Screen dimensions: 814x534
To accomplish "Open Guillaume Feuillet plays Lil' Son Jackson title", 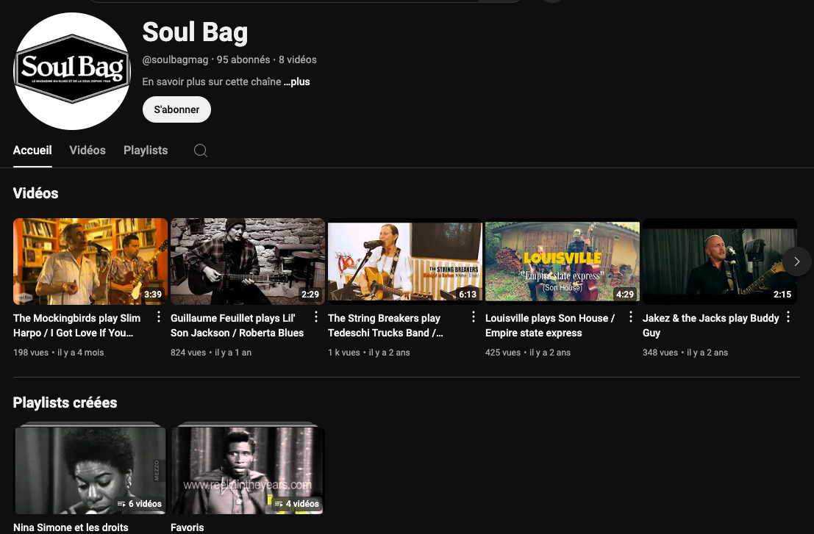I will click(x=238, y=325).
